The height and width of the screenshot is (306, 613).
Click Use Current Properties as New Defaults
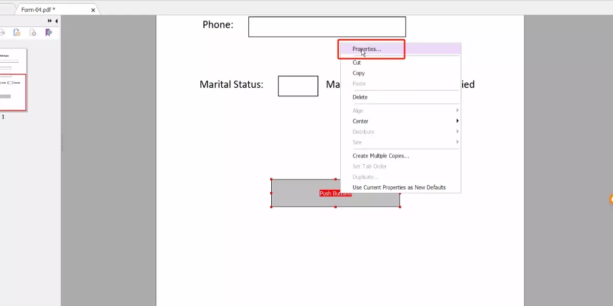tap(398, 187)
